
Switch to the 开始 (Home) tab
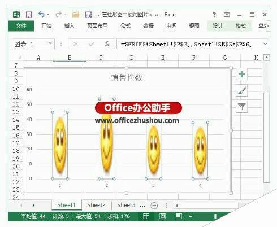coord(46,25)
